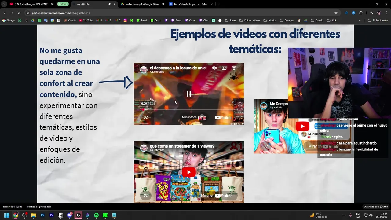Switch to the Rocket League MOIMENTS tab
Image resolution: width=391 pixels, height=220 pixels.
click(x=31, y=4)
